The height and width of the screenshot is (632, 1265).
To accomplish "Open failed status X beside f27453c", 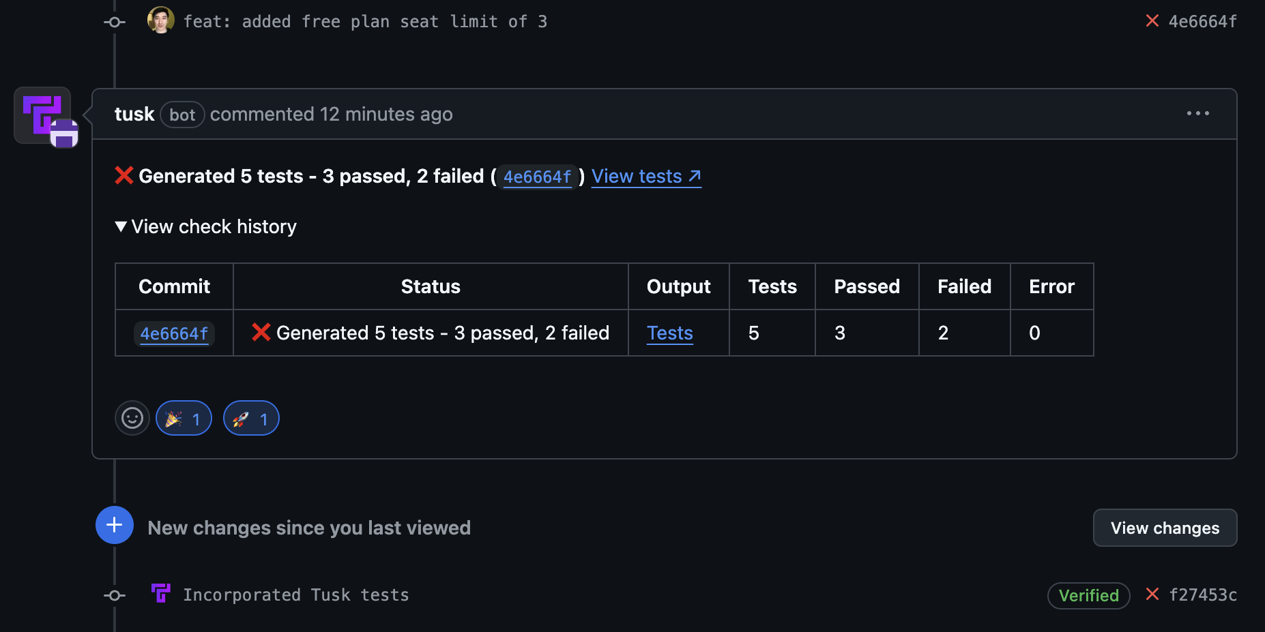I will [1152, 595].
